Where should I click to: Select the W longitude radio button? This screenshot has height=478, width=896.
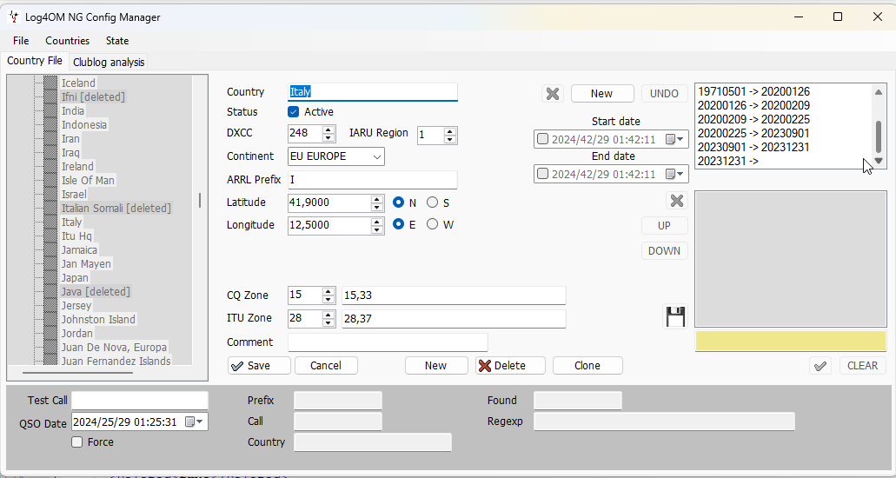pos(433,225)
